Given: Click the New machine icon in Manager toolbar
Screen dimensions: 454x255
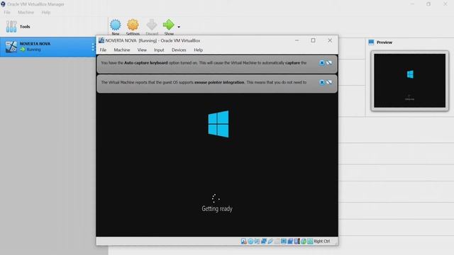Looking at the screenshot, I should (116, 25).
